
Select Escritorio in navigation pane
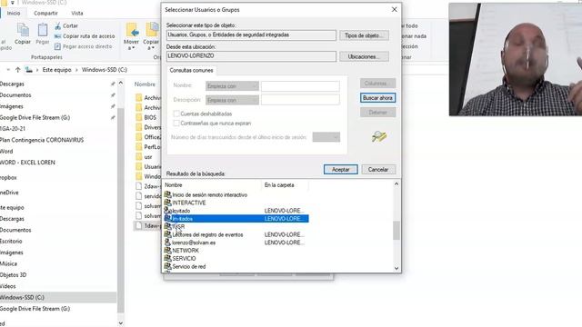(x=11, y=242)
